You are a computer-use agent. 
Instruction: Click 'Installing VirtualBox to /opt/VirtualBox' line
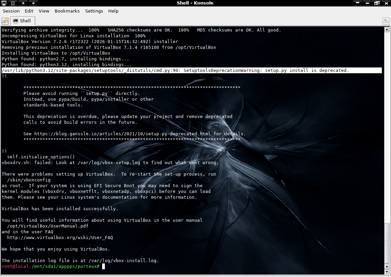[x=56, y=53]
